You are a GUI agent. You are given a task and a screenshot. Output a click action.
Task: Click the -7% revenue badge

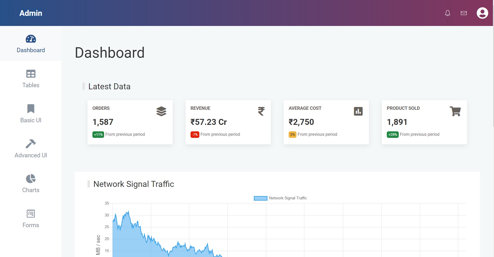coord(195,134)
